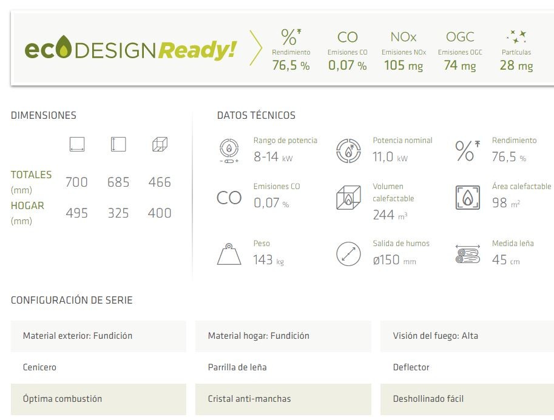Click the Partículas stars icon
The image size is (554, 420).
516,37
